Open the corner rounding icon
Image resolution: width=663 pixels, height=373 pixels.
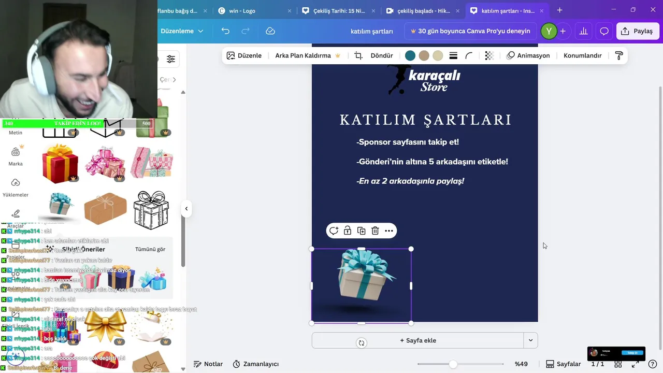pos(469,55)
